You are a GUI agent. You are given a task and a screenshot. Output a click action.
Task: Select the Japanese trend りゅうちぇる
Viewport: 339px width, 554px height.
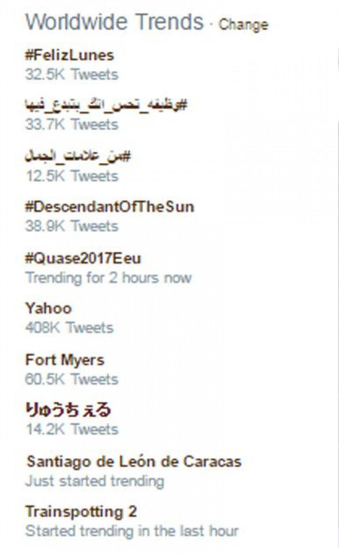(x=68, y=410)
